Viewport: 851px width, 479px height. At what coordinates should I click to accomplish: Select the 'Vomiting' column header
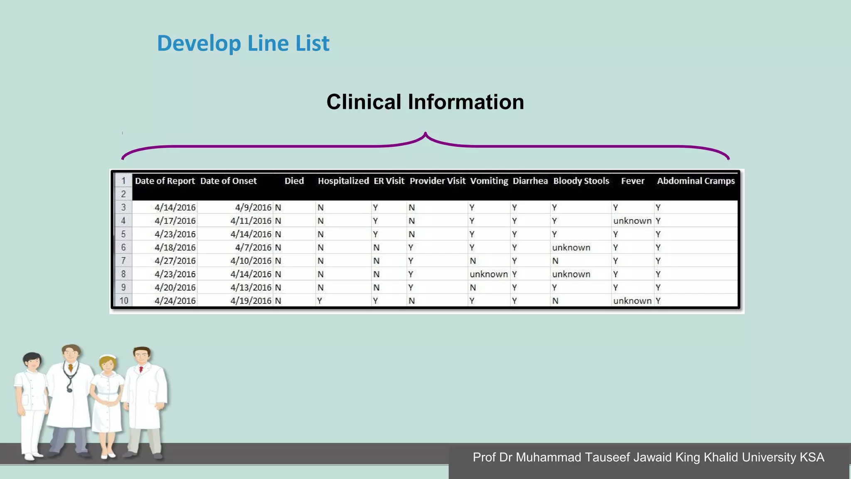pyautogui.click(x=489, y=181)
